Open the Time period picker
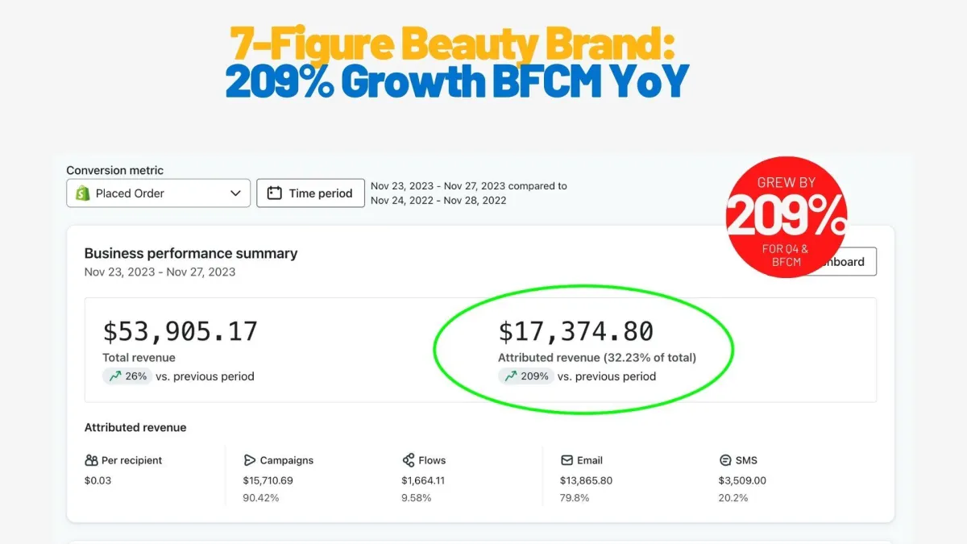The height and width of the screenshot is (544, 967). point(310,193)
